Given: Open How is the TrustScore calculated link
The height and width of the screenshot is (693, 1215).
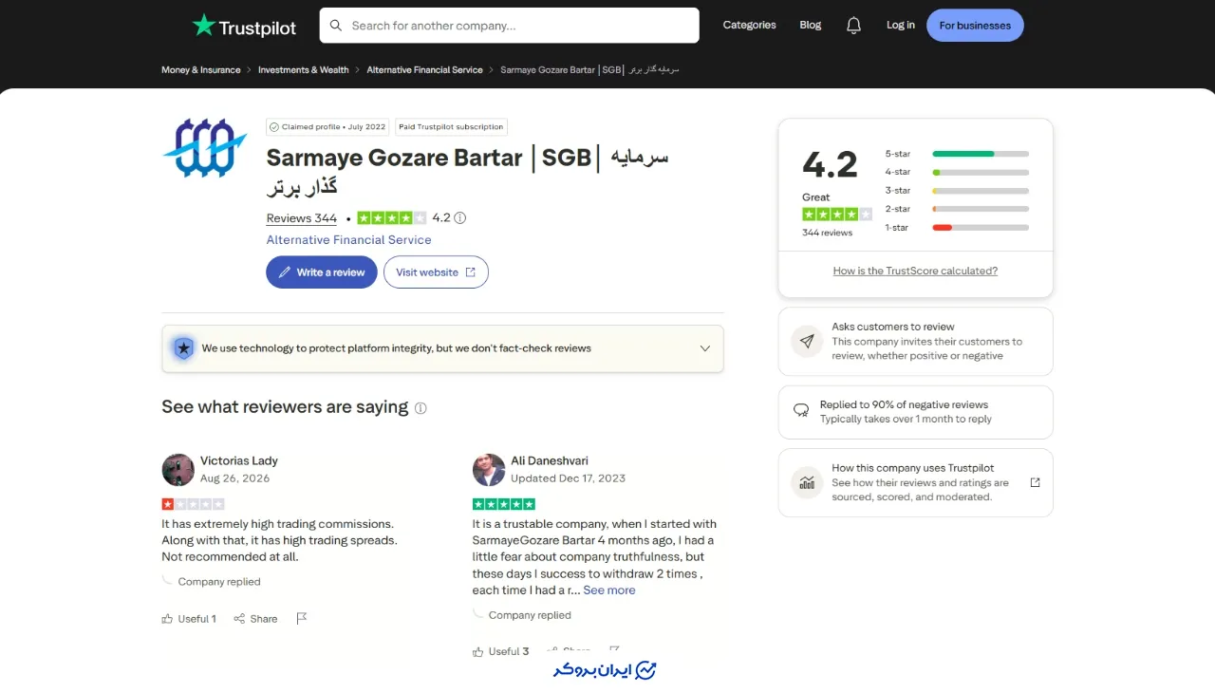Looking at the screenshot, I should [915, 272].
